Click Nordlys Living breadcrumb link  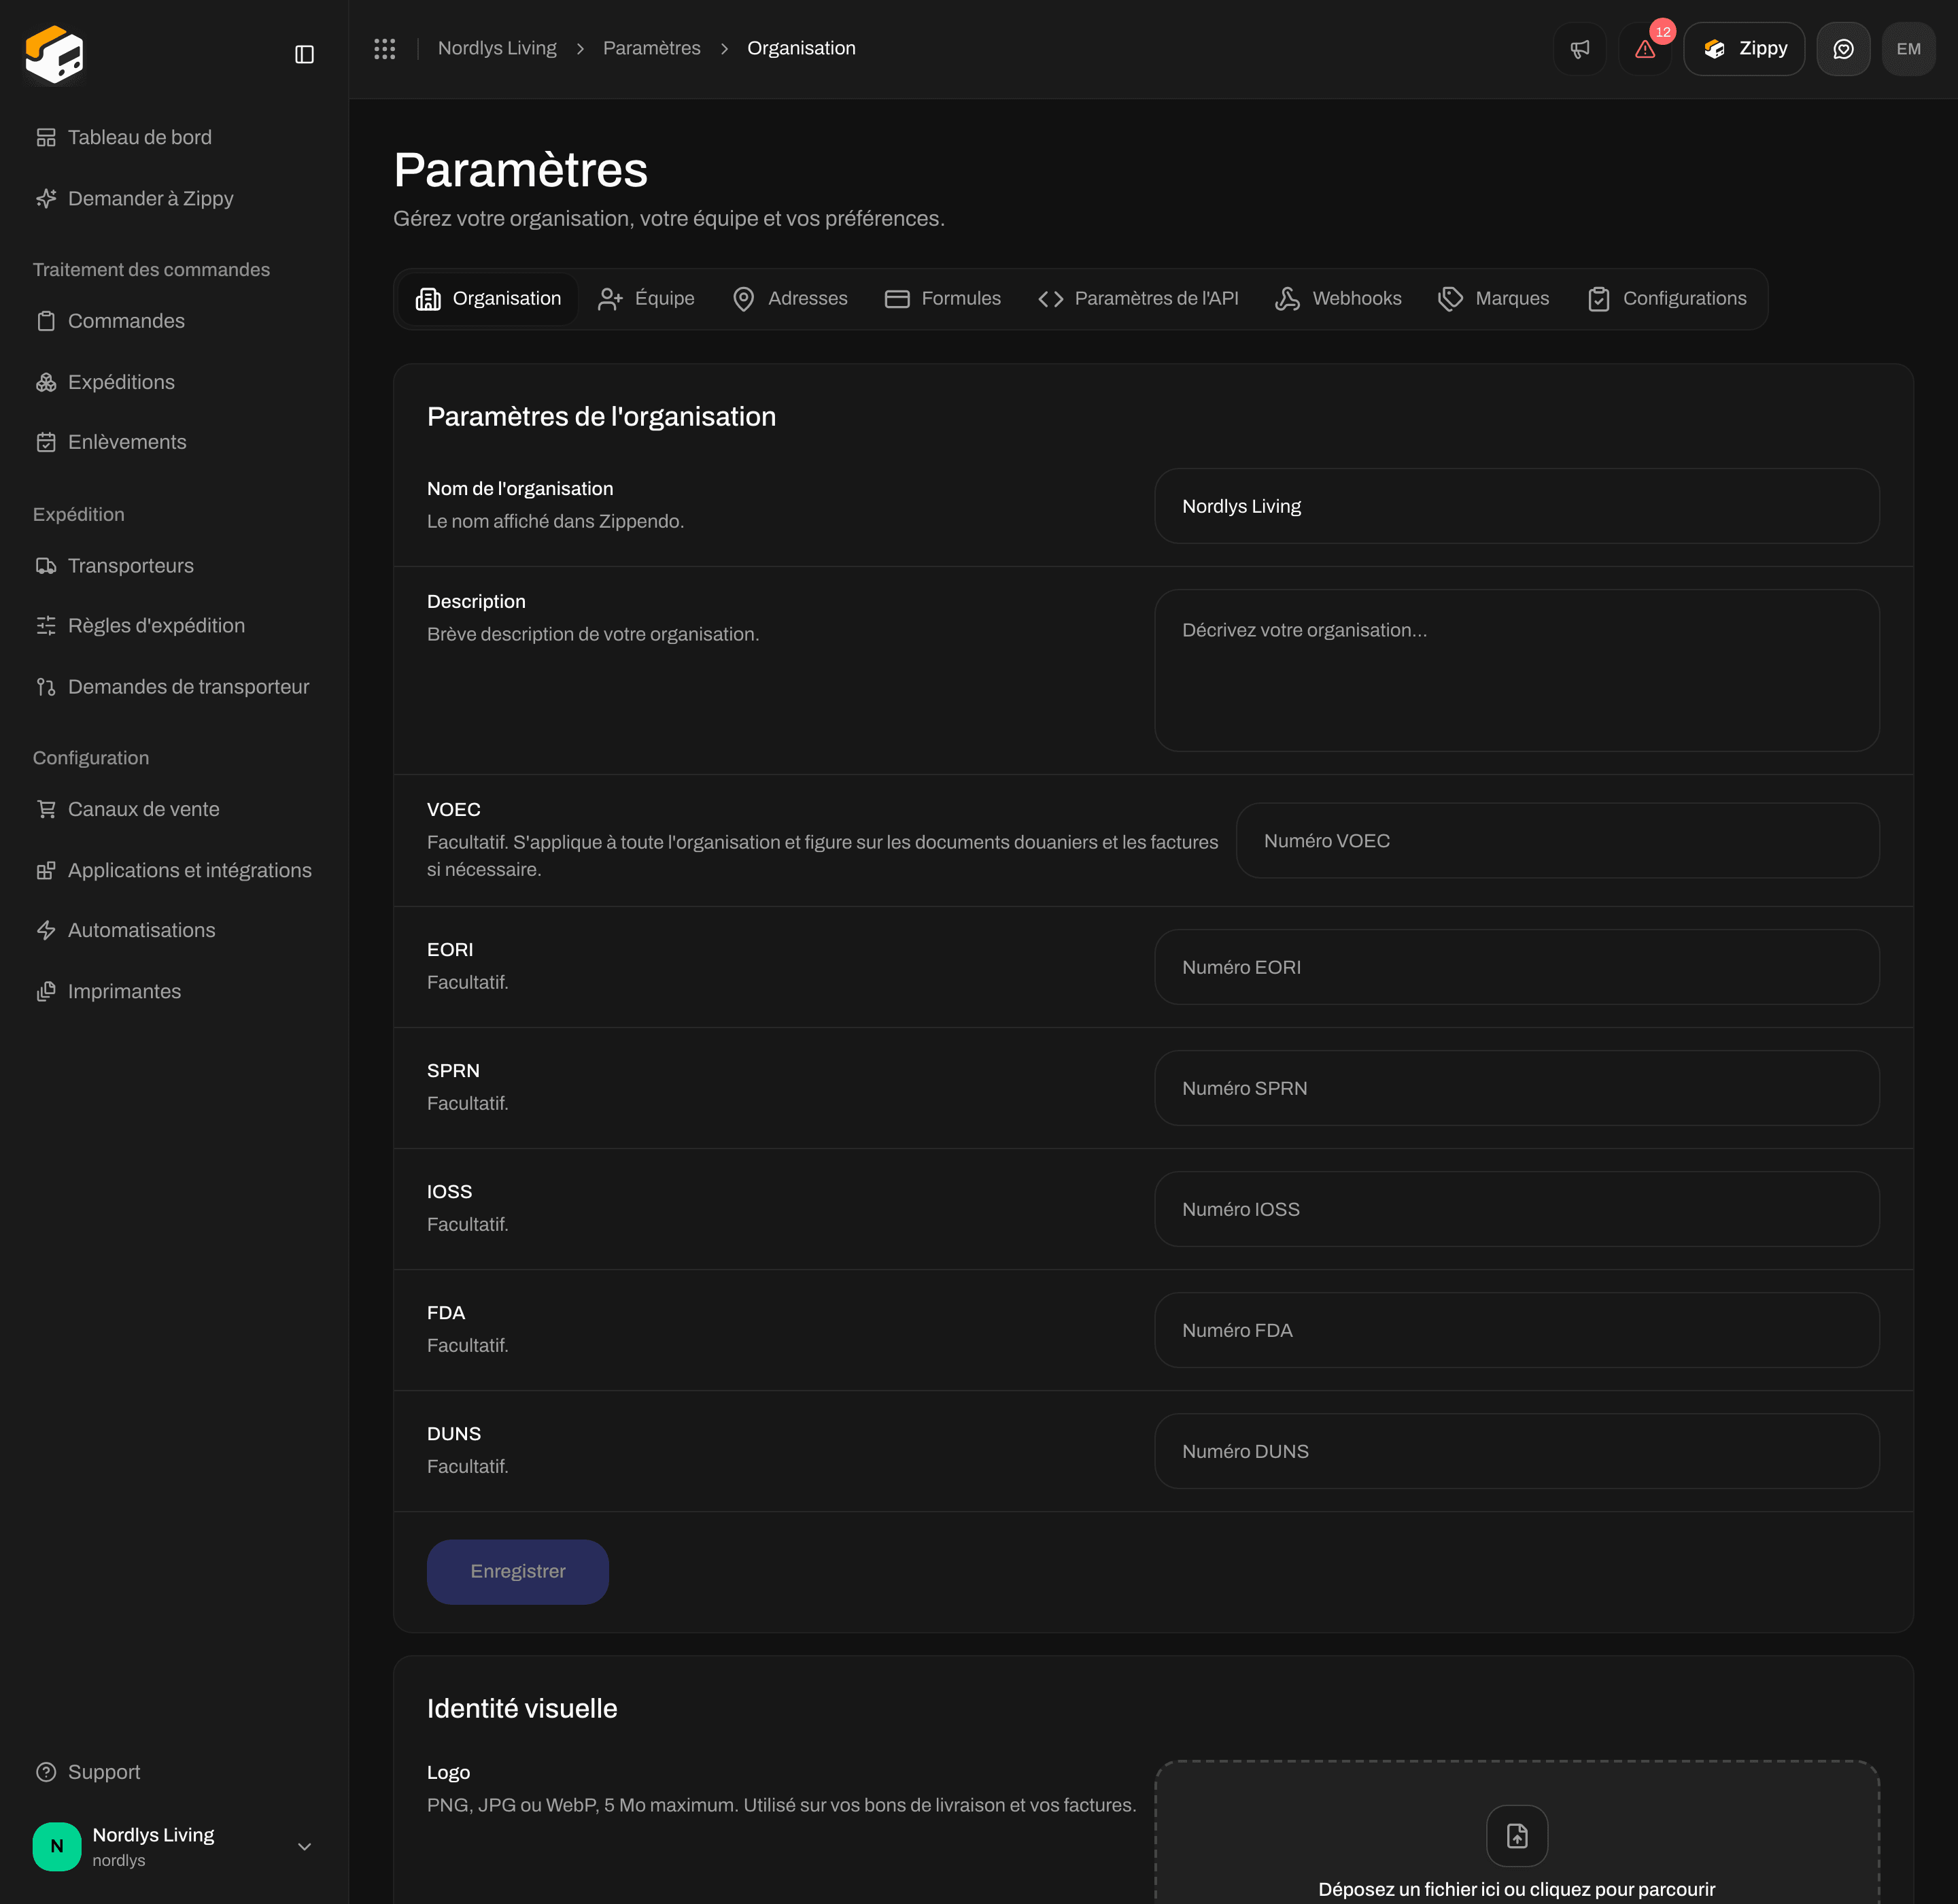(x=497, y=48)
